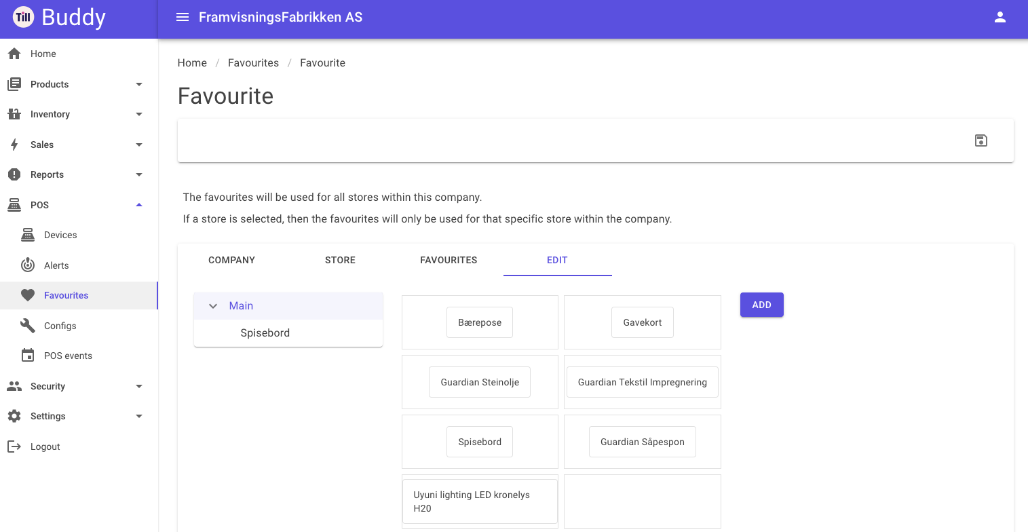This screenshot has height=532, width=1028.
Task: Expand the Inventory dropdown arrow
Action: point(139,114)
